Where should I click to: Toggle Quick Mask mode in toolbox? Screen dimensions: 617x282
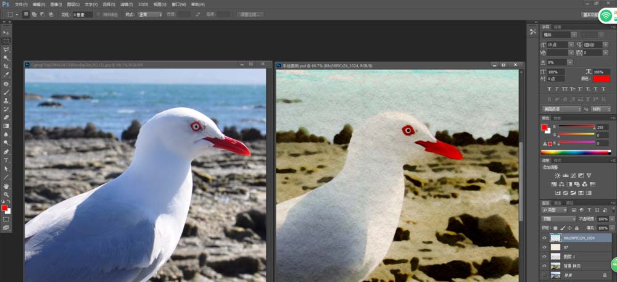pyautogui.click(x=6, y=219)
